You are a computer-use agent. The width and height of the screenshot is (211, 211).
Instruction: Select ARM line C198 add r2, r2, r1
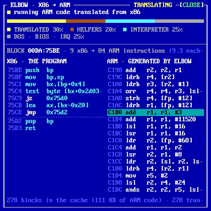pyautogui.click(x=156, y=70)
